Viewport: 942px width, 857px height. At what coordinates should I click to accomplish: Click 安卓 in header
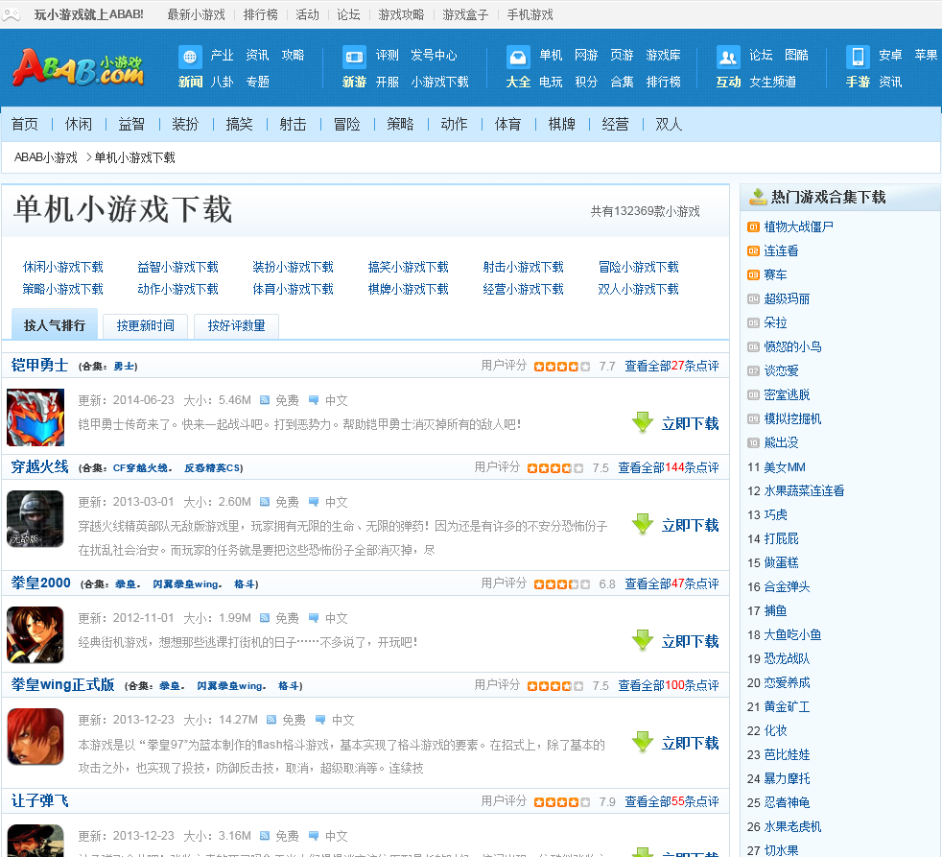pyautogui.click(x=890, y=56)
